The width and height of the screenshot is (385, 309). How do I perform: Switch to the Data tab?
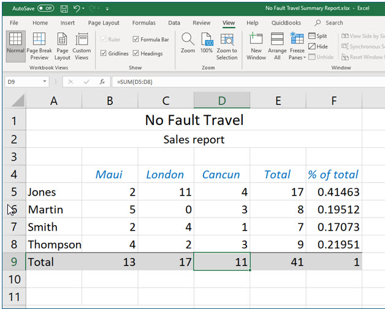pos(174,23)
